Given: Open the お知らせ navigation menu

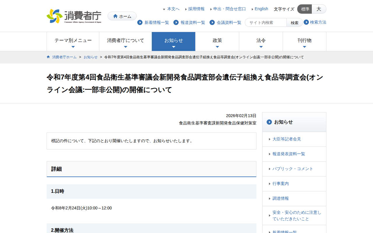Looking at the screenshot, I should (x=174, y=42).
